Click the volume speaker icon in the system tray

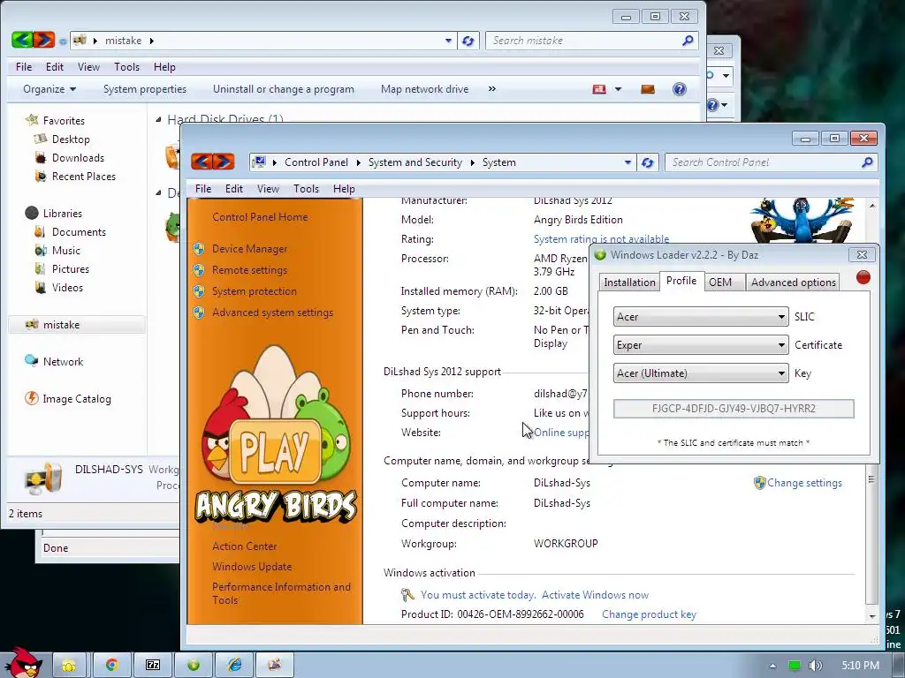point(816,666)
